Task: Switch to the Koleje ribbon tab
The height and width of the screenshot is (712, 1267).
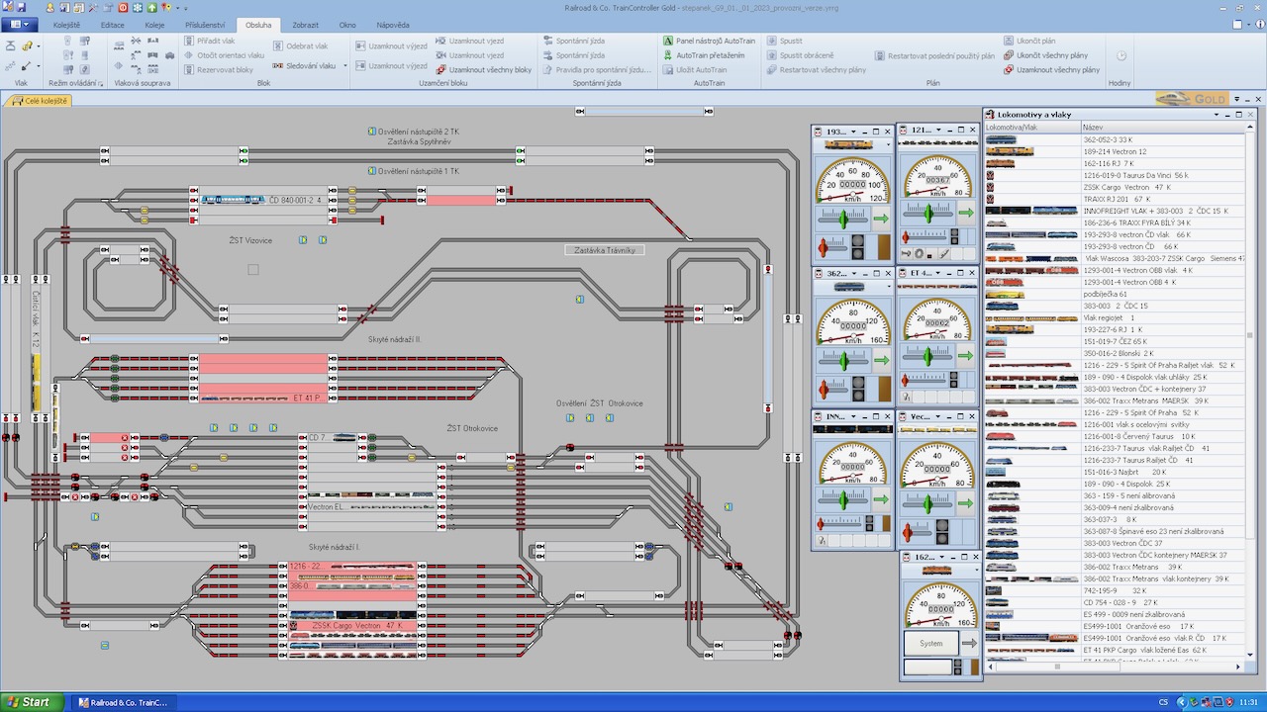Action: pyautogui.click(x=155, y=24)
